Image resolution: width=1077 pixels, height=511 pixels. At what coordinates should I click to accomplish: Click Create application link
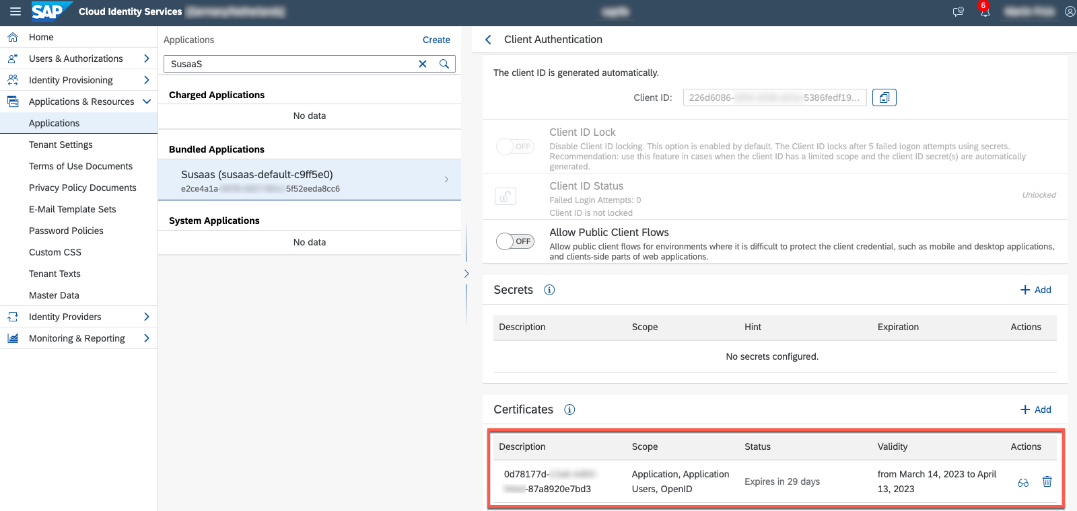pos(436,40)
